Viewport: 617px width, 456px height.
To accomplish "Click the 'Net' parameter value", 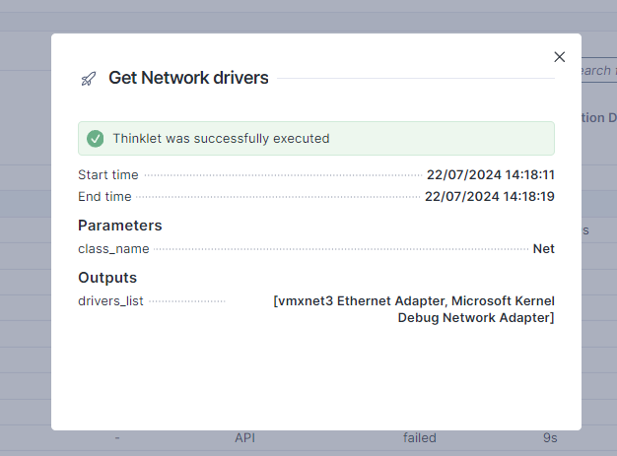I will pyautogui.click(x=543, y=249).
